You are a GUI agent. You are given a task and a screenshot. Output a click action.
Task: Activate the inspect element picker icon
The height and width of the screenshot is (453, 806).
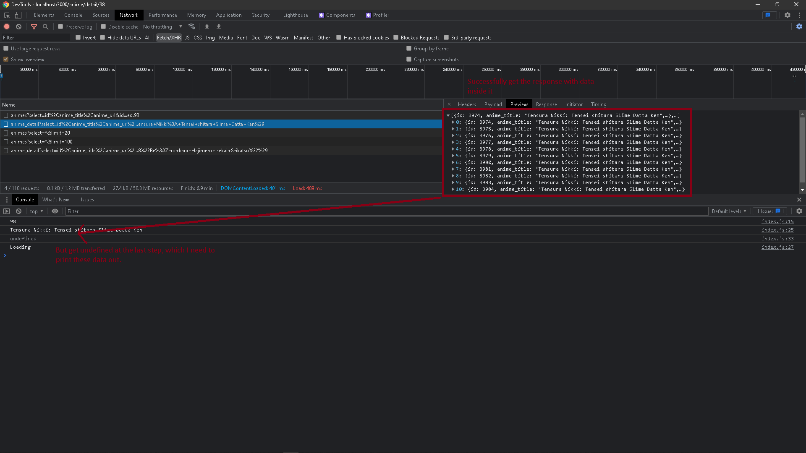point(7,15)
